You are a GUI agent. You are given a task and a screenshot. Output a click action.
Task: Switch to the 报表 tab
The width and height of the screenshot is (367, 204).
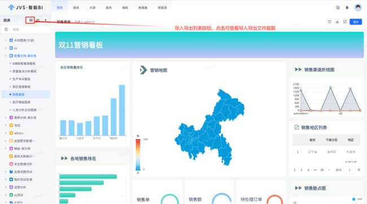coord(76,7)
